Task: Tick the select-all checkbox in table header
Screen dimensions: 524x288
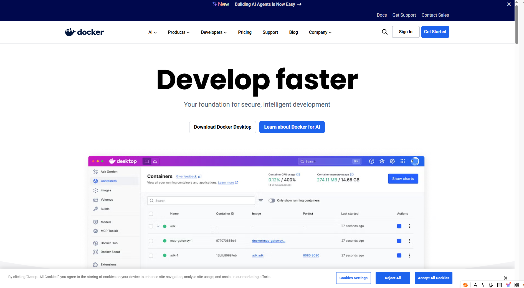Action: 151,214
